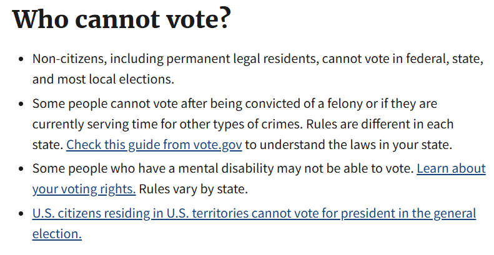The width and height of the screenshot is (494, 255).
Task: Click the text 'and most local elections.'
Action: pos(103,79)
